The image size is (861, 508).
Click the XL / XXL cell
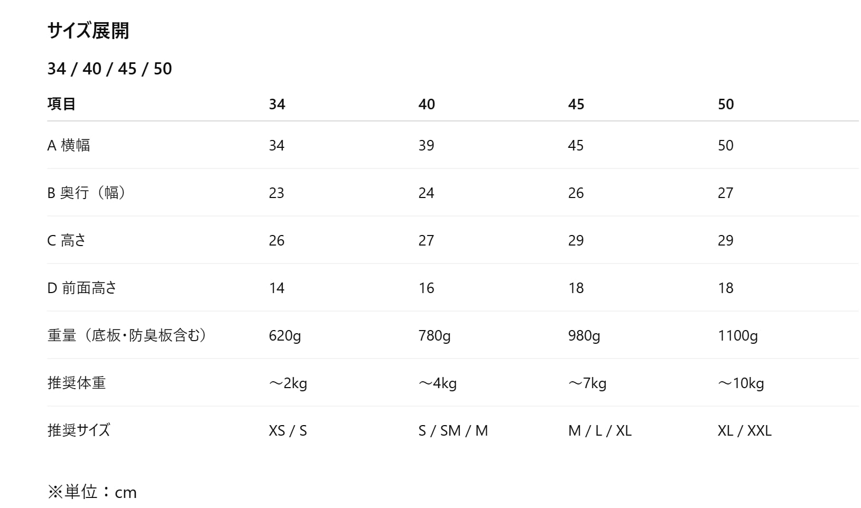click(745, 430)
